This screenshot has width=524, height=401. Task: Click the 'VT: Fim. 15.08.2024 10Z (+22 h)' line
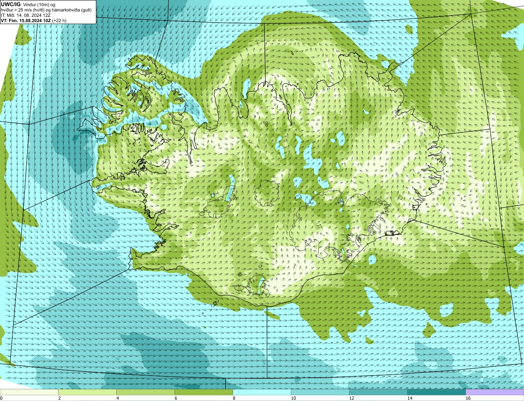point(34,20)
